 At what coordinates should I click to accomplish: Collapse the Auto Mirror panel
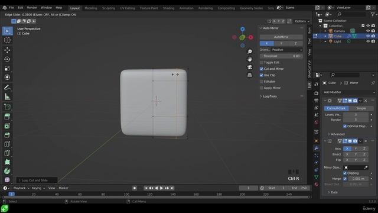tap(261, 28)
